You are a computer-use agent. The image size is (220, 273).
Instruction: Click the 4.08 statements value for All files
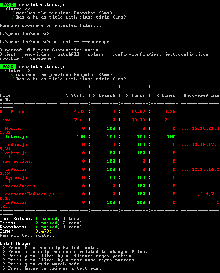(79, 112)
